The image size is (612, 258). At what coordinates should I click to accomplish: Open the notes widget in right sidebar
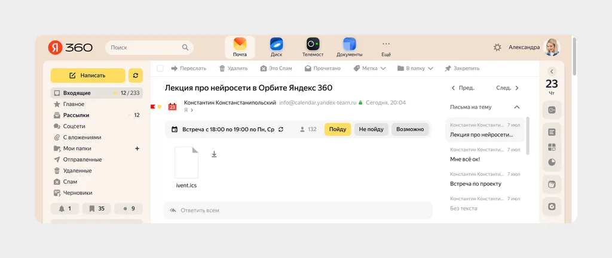tap(552, 132)
